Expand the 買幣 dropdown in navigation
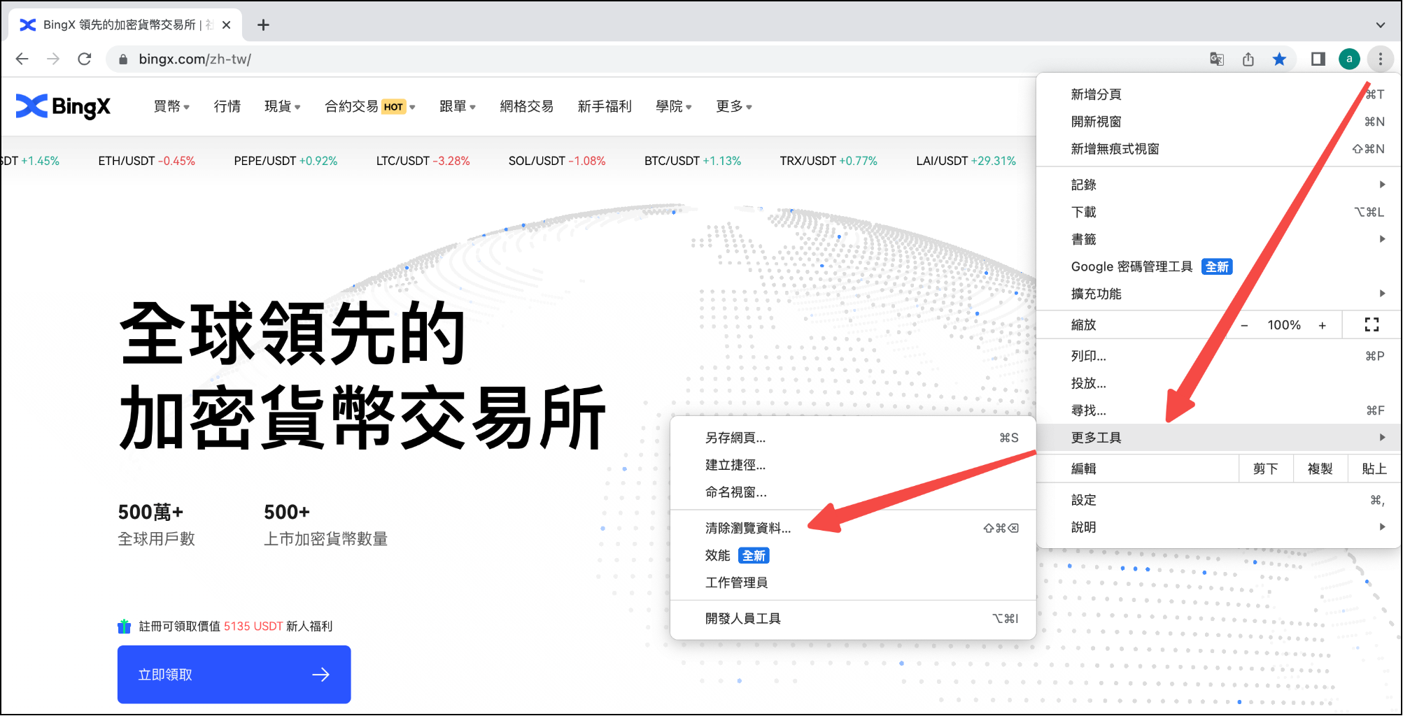This screenshot has height=716, width=1403. coord(171,106)
